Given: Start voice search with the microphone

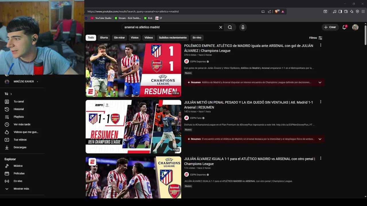Looking at the screenshot, I should (243, 27).
